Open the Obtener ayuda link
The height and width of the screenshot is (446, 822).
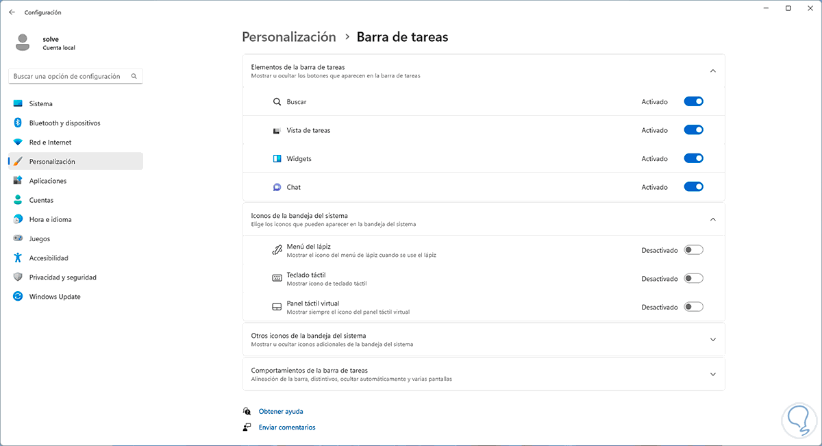point(281,412)
